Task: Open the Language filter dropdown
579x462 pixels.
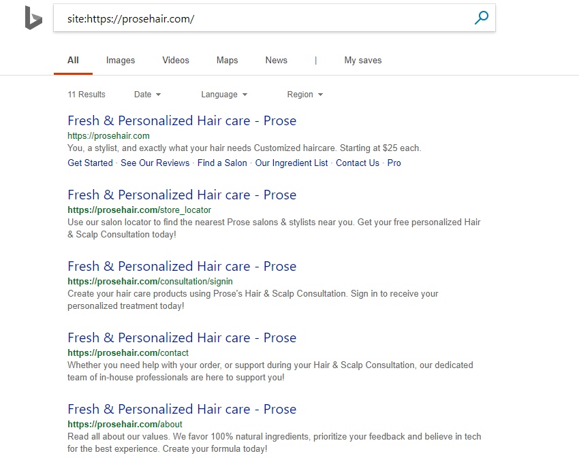Action: tap(224, 94)
